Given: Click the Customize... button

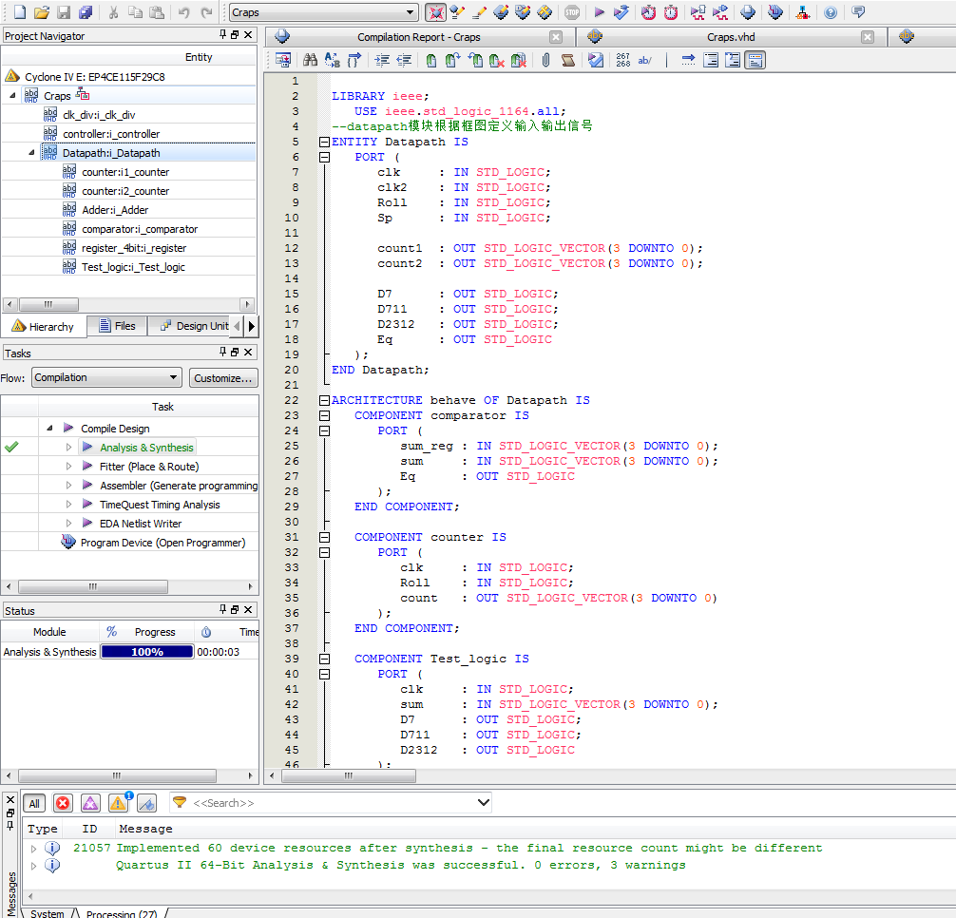Looking at the screenshot, I should (223, 377).
